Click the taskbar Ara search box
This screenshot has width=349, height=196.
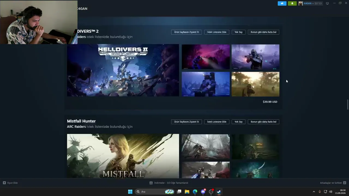pyautogui.click(x=155, y=192)
